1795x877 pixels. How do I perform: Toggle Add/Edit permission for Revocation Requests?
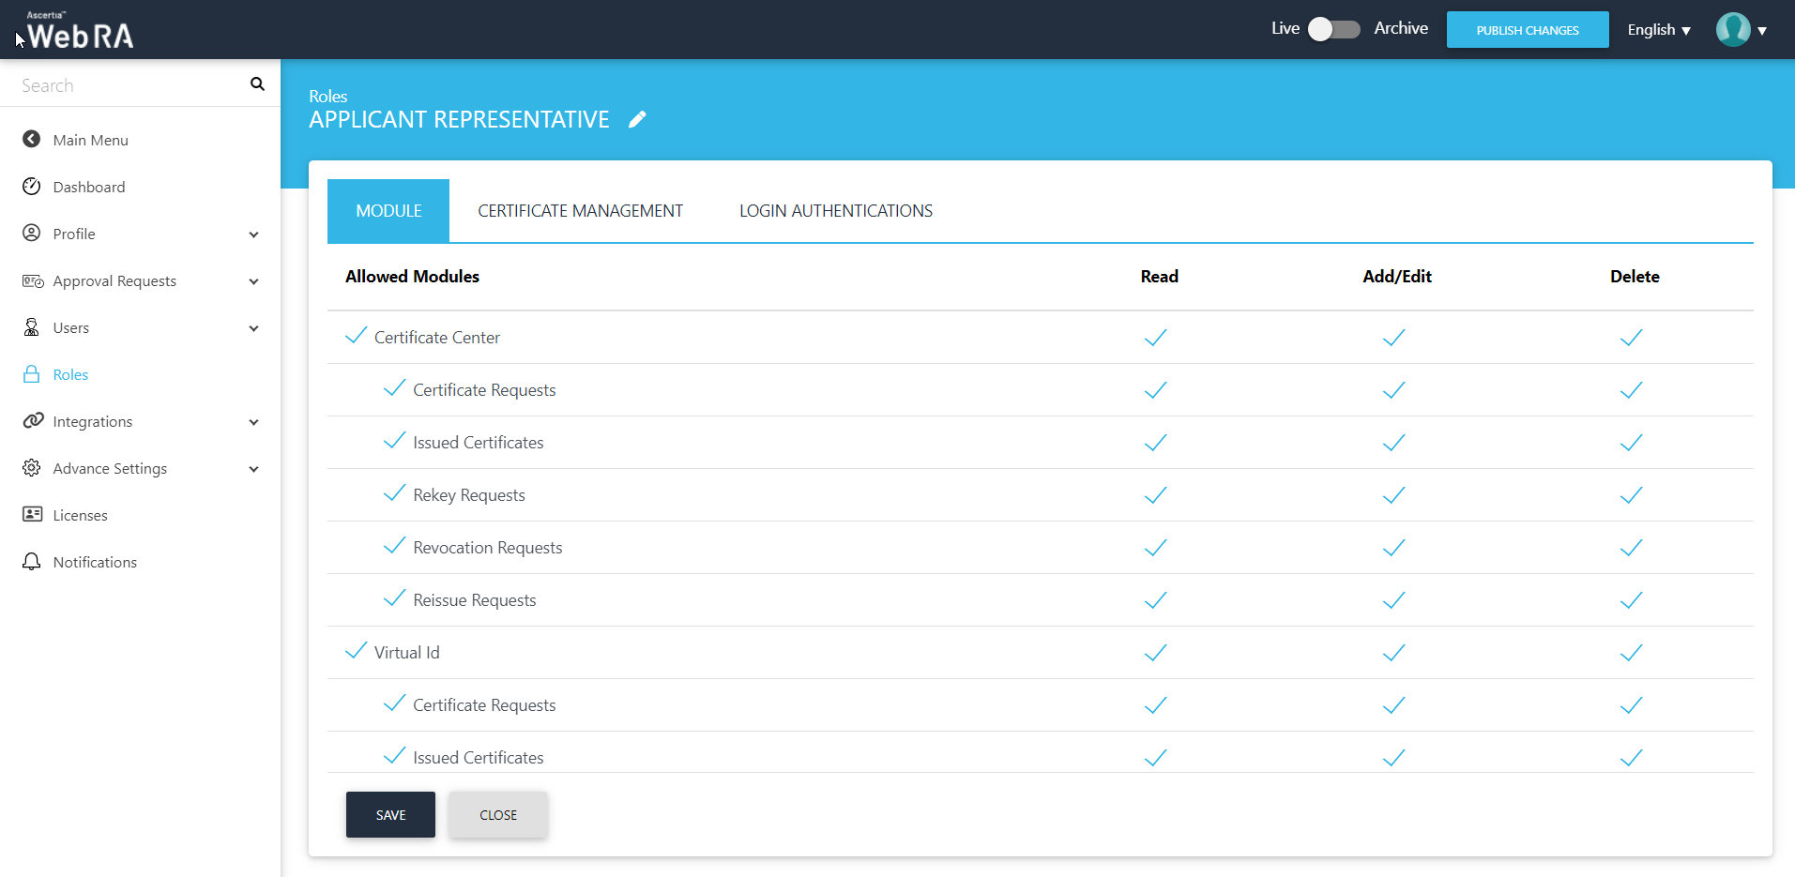[x=1394, y=548]
